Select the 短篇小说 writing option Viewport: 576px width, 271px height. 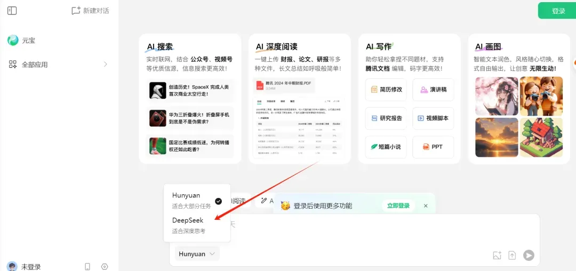click(x=386, y=147)
